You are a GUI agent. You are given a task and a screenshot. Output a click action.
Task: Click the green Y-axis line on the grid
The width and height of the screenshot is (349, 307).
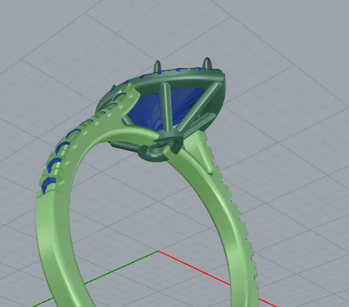click(121, 268)
